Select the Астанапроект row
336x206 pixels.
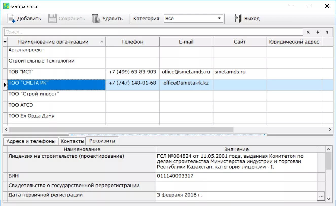point(57,52)
